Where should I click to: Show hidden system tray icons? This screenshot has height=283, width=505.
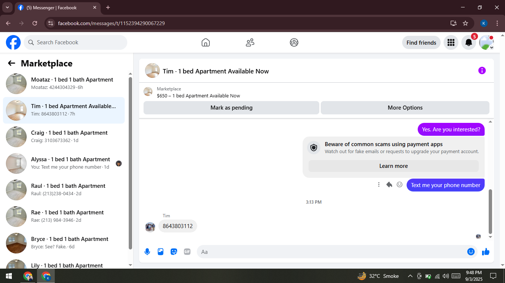(x=410, y=276)
